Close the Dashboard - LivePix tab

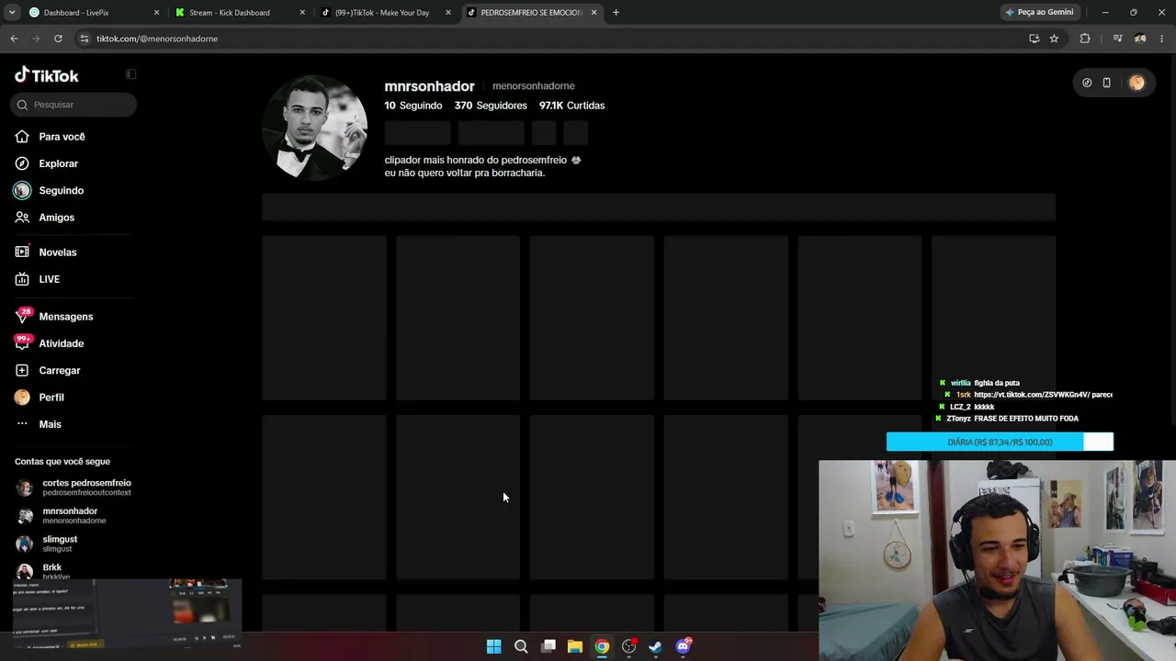tap(156, 13)
